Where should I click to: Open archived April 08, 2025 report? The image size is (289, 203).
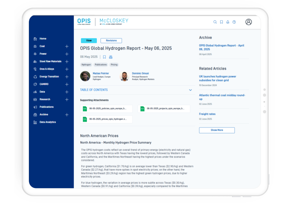pyautogui.click(x=221, y=47)
